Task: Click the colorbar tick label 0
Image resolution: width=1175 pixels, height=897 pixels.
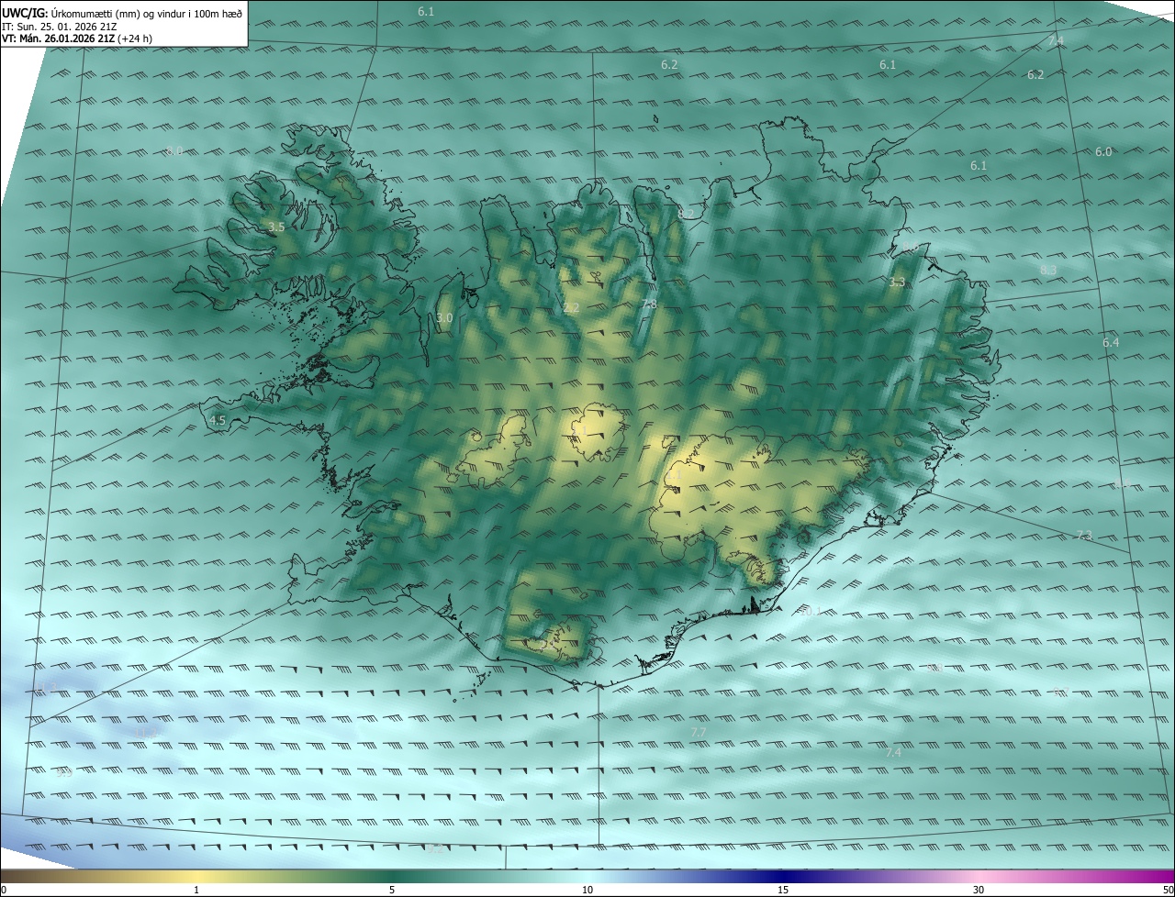Action: 4,890
